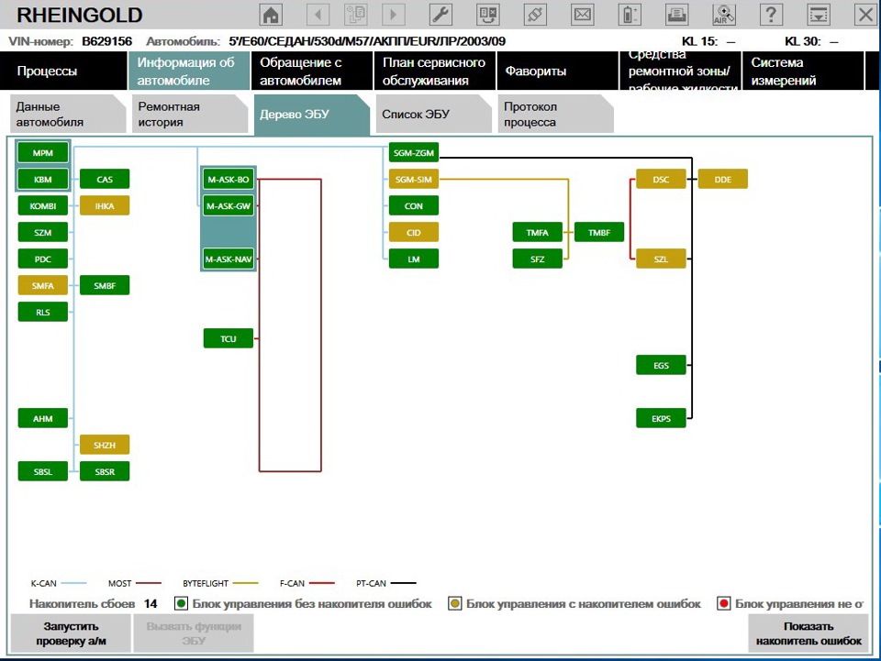Viewport: 881px width, 661px height.
Task: Open the document copy icon in toolbar
Action: coord(356,15)
